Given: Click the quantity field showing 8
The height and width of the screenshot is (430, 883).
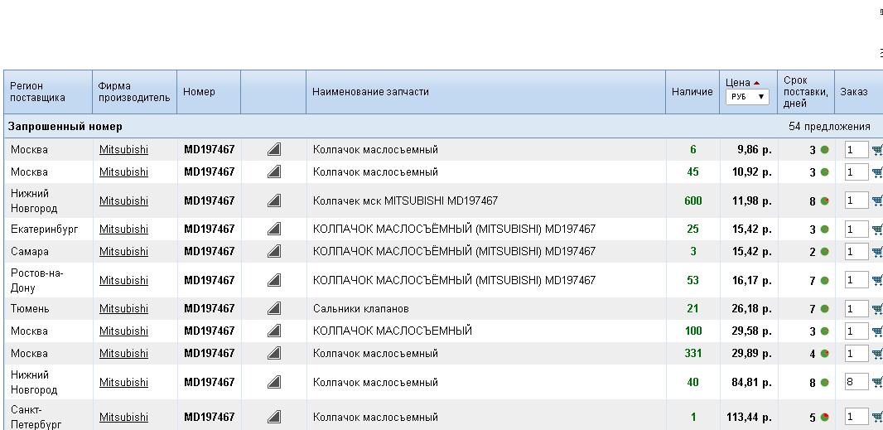Looking at the screenshot, I should [x=856, y=383].
